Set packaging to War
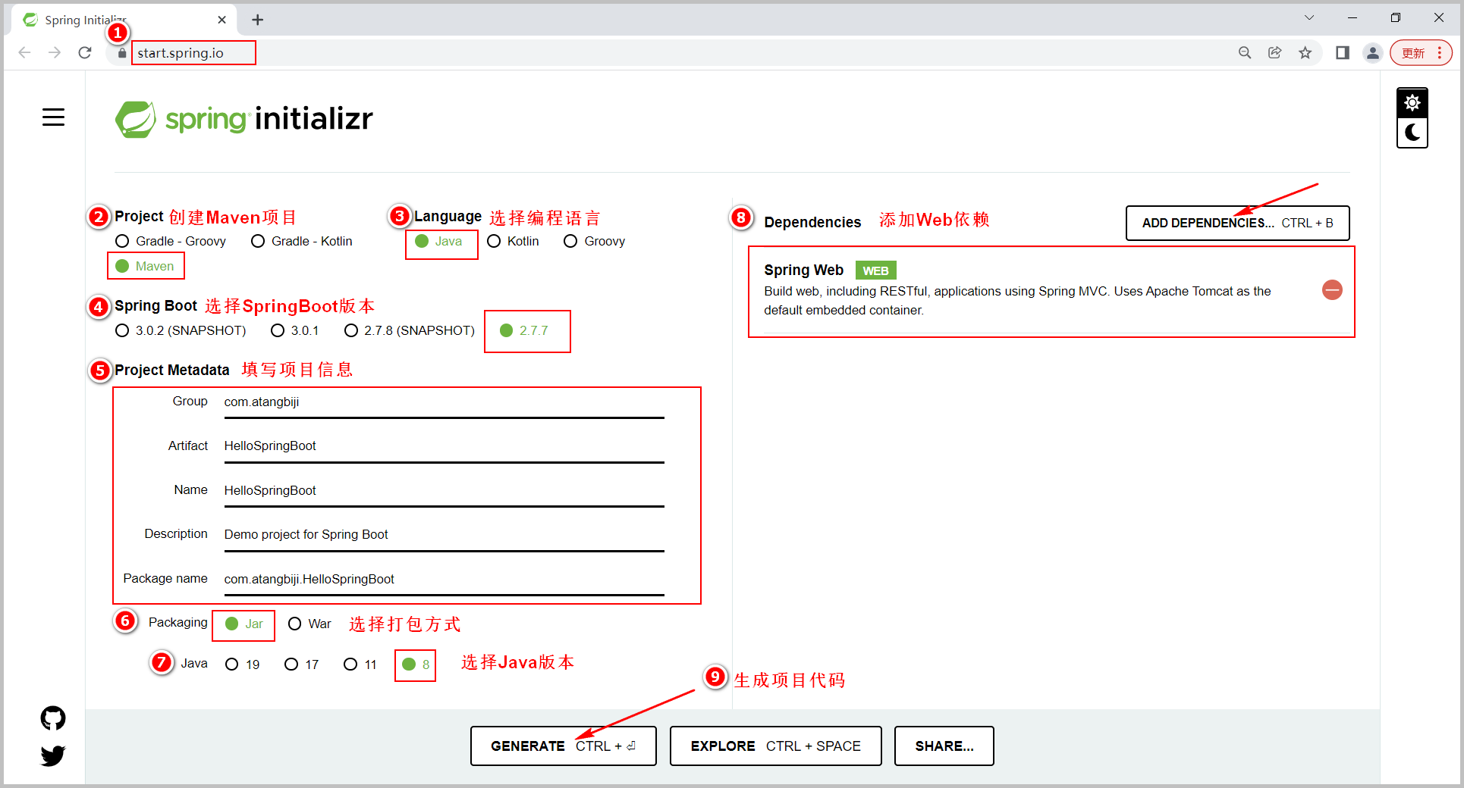The image size is (1464, 788). (309, 624)
